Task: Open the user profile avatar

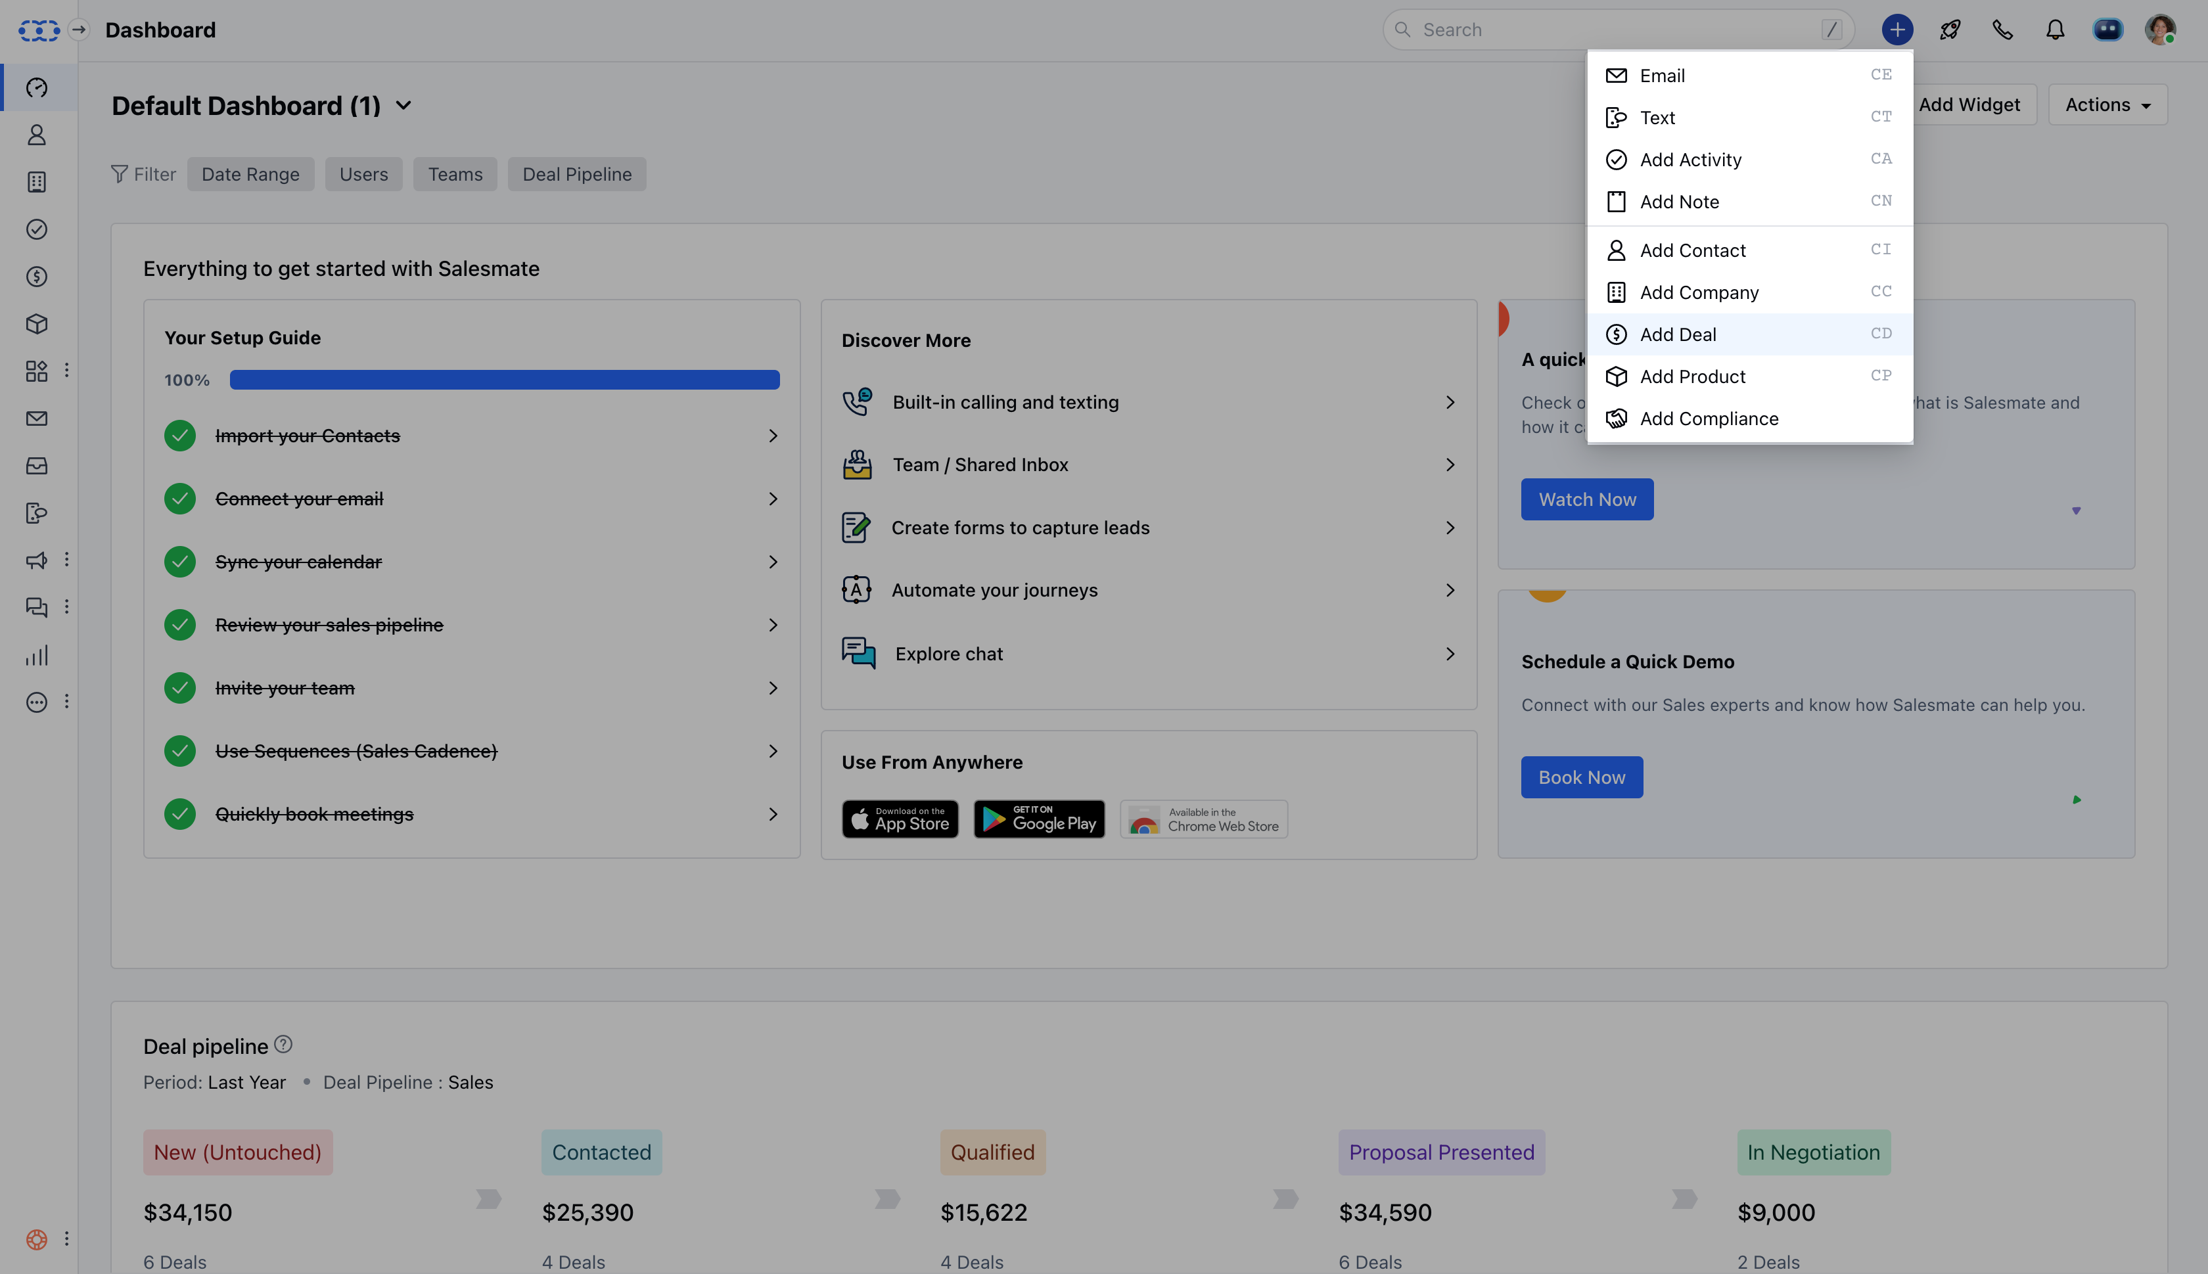Action: (2160, 30)
